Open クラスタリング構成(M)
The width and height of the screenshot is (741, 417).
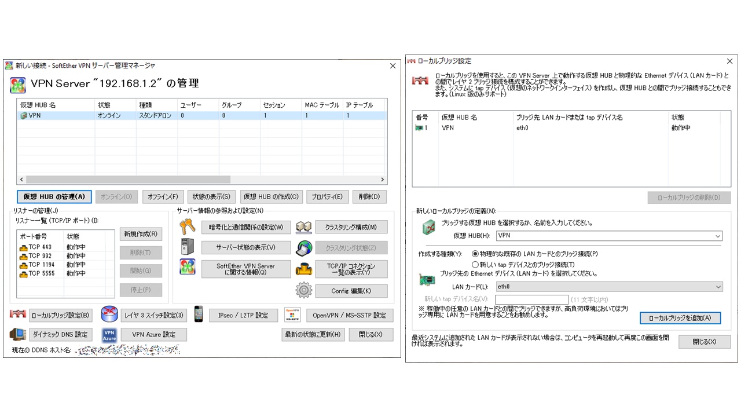click(351, 227)
